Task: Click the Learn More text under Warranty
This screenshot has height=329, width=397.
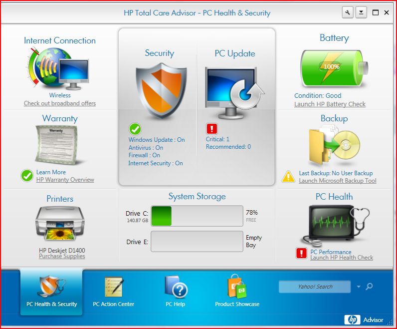Action: [51, 172]
